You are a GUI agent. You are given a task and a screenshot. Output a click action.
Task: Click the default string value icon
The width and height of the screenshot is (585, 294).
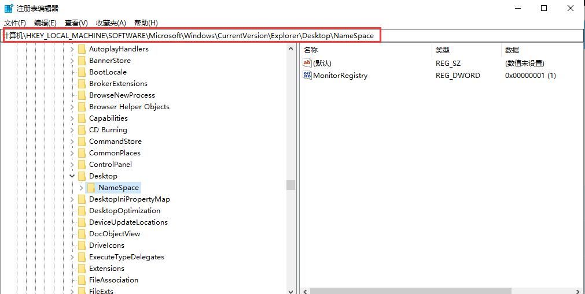coord(307,63)
